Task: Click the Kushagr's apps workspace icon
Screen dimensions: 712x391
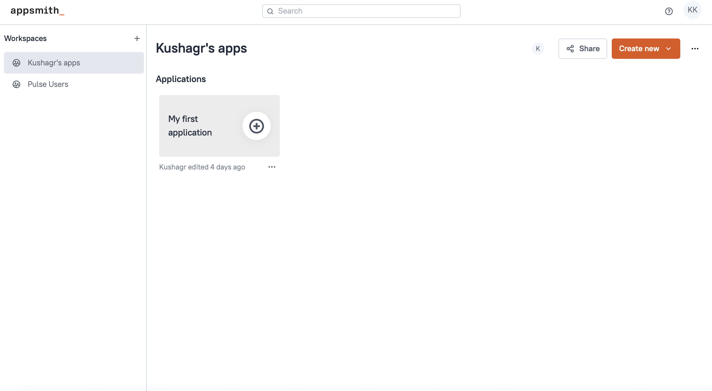Action: click(16, 63)
